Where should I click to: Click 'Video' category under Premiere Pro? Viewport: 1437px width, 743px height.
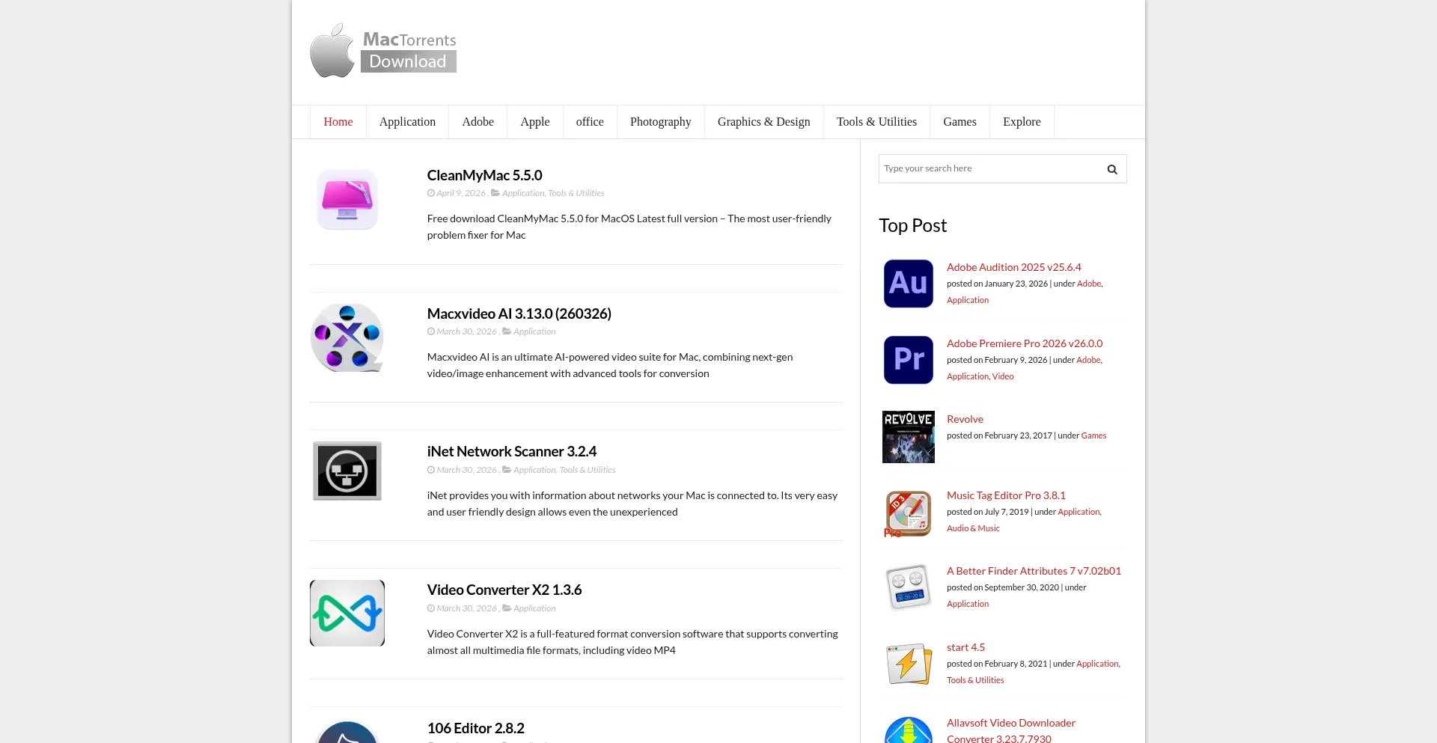tap(1003, 376)
